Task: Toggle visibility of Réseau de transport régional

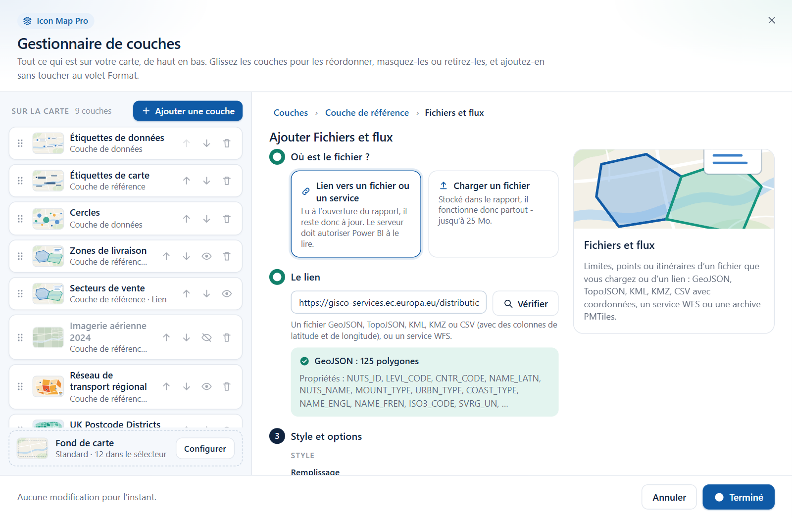Action: (x=206, y=387)
